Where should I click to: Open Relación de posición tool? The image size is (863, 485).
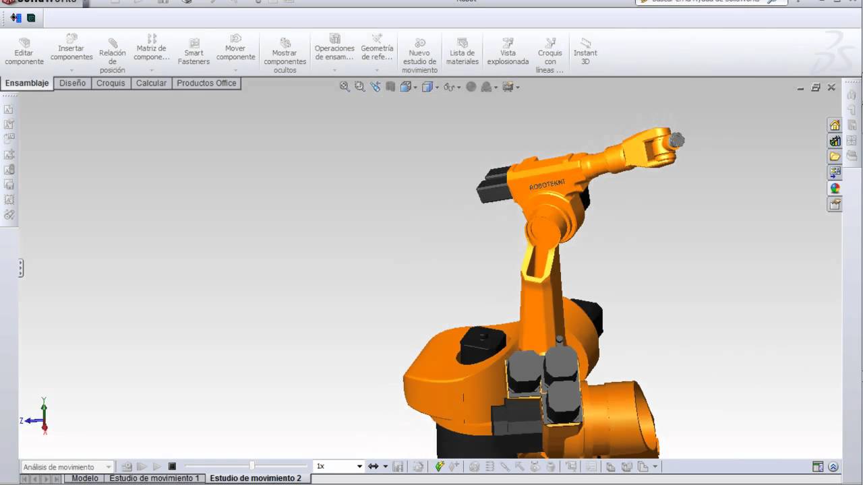[x=113, y=56]
